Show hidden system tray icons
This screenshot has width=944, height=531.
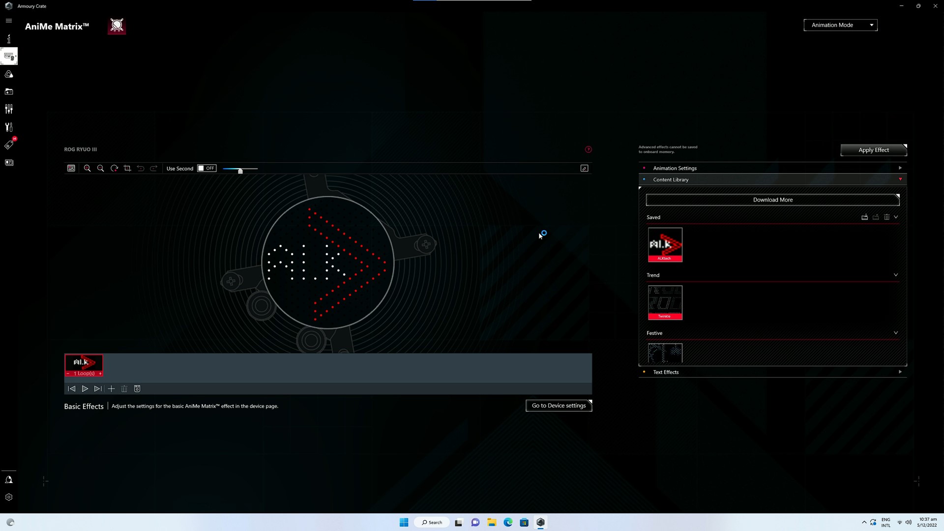[x=864, y=522]
